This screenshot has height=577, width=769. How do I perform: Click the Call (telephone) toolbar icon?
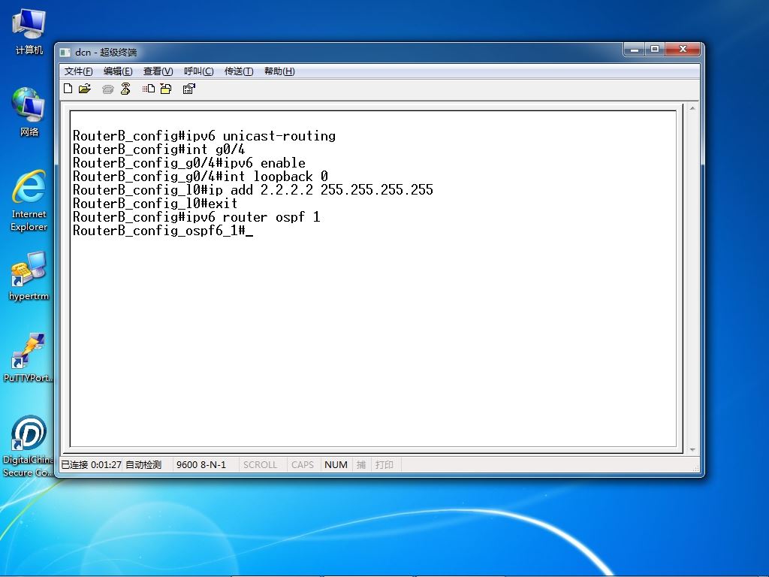(x=108, y=89)
